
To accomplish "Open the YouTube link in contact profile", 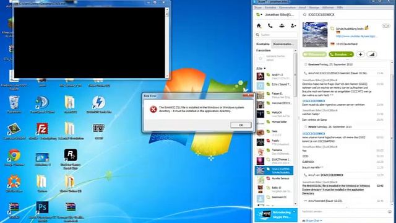I will point(356,37).
